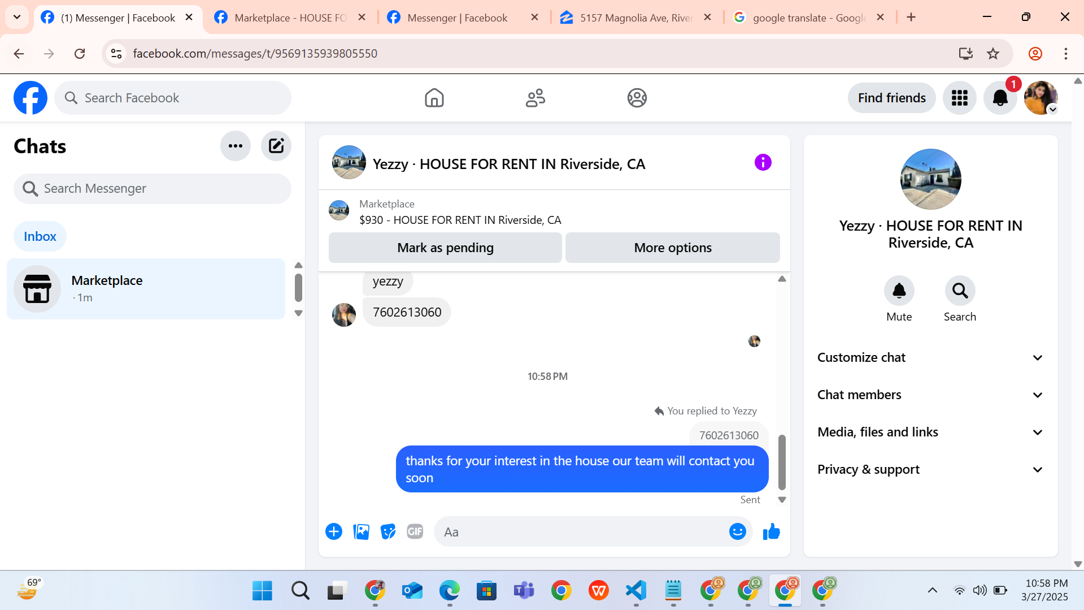Focus the Search Messenger field
This screenshot has height=610, width=1084.
pos(153,189)
